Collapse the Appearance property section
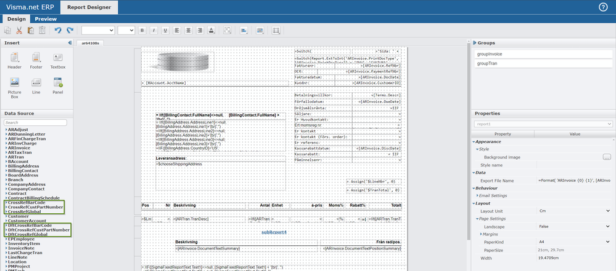 [474, 142]
